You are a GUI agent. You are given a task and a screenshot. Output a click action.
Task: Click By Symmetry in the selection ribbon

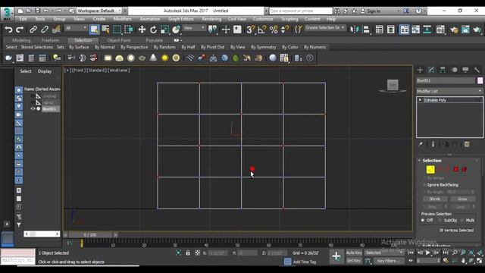tap(263, 47)
